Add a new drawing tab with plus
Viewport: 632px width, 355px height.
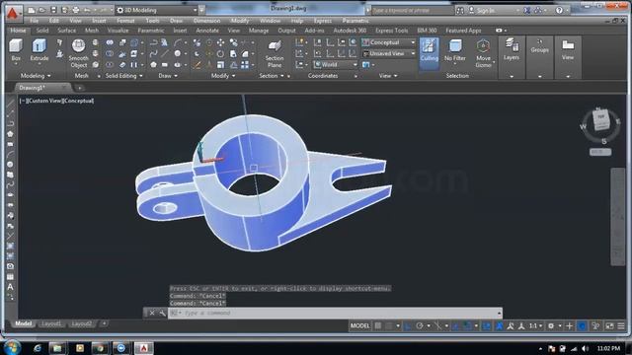click(79, 88)
